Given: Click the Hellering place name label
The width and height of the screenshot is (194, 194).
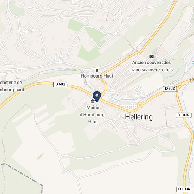Looking at the screenshot, I should coord(139,117).
